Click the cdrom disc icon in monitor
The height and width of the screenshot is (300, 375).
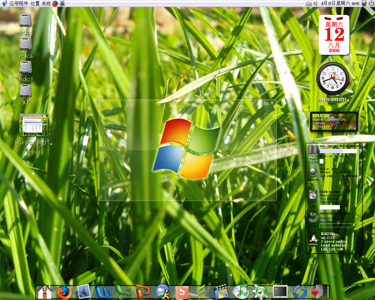point(313,217)
